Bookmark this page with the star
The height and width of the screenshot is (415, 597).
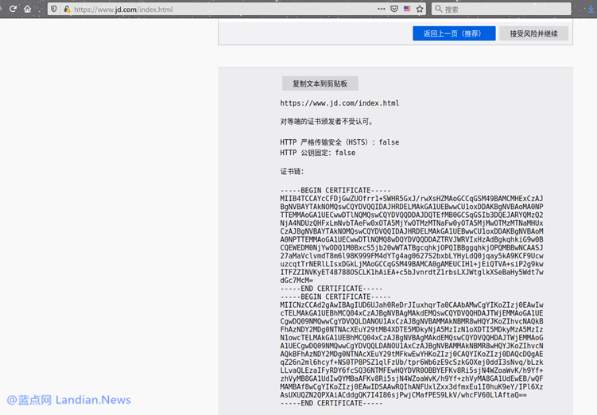coord(420,10)
